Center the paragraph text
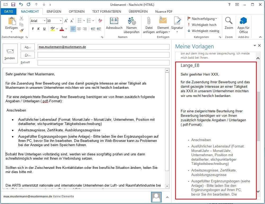The width and height of the screenshot is (265, 204). click(79, 29)
